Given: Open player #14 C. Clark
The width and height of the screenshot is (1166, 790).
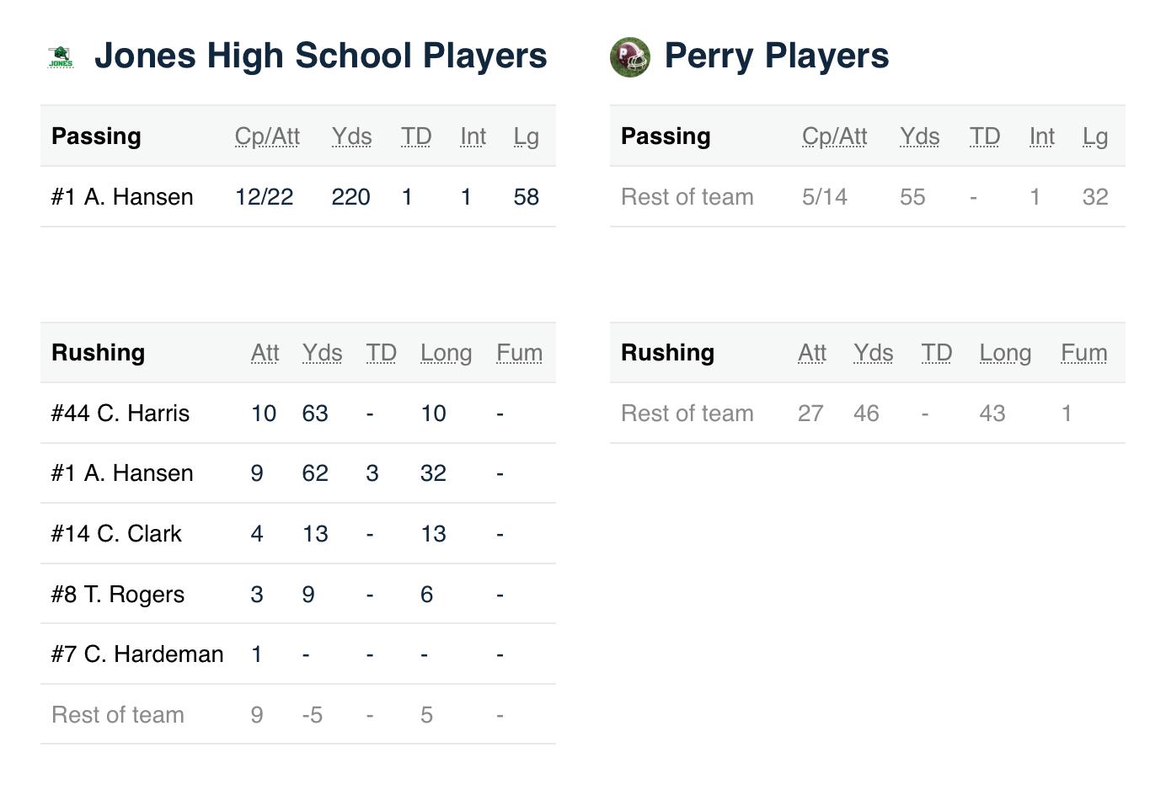Looking at the screenshot, I should (116, 534).
